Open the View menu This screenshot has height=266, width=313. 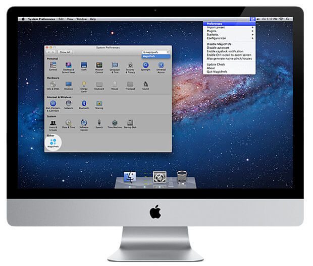click(x=70, y=19)
